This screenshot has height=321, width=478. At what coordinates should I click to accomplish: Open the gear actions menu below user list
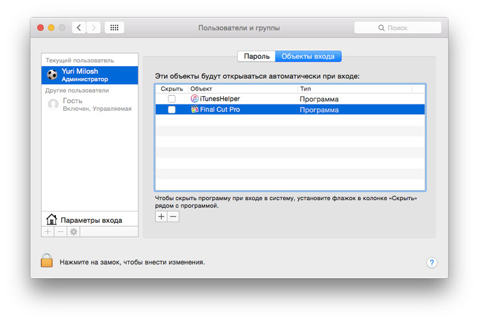click(x=73, y=232)
